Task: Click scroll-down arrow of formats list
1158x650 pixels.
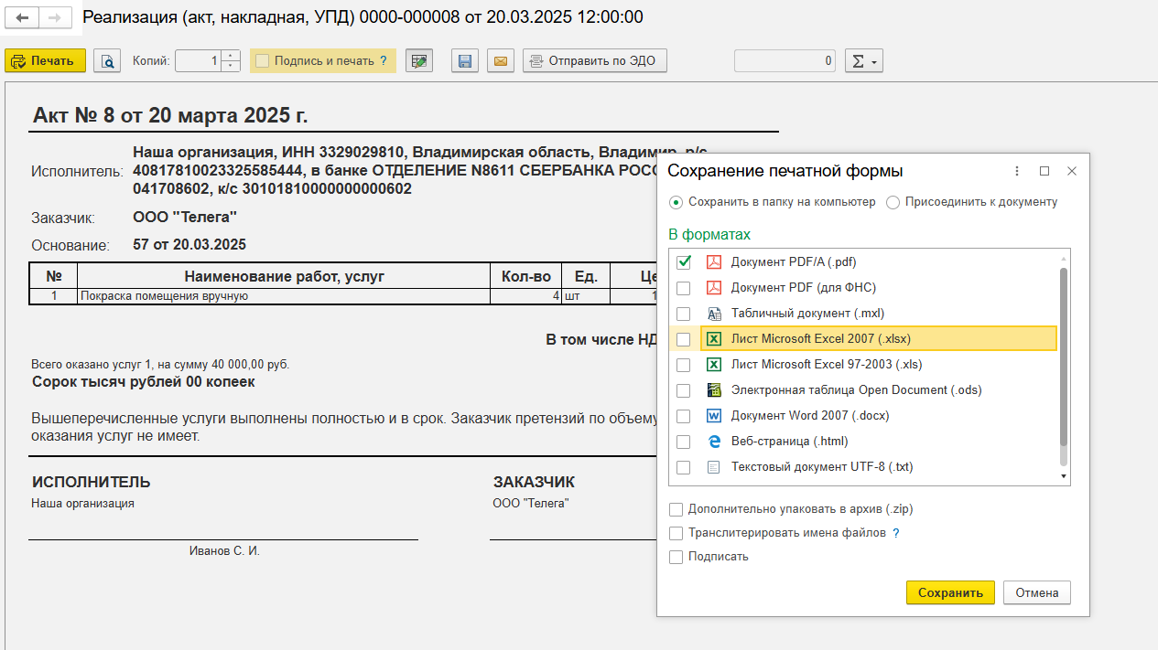Action: (x=1063, y=476)
